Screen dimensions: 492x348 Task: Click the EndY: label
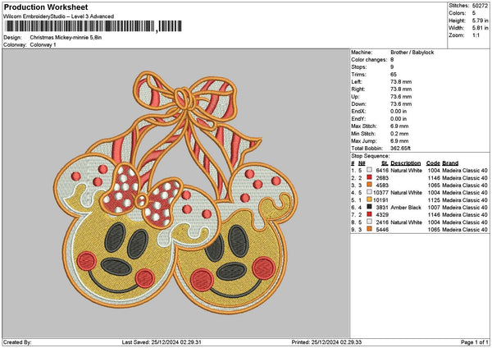(x=358, y=119)
